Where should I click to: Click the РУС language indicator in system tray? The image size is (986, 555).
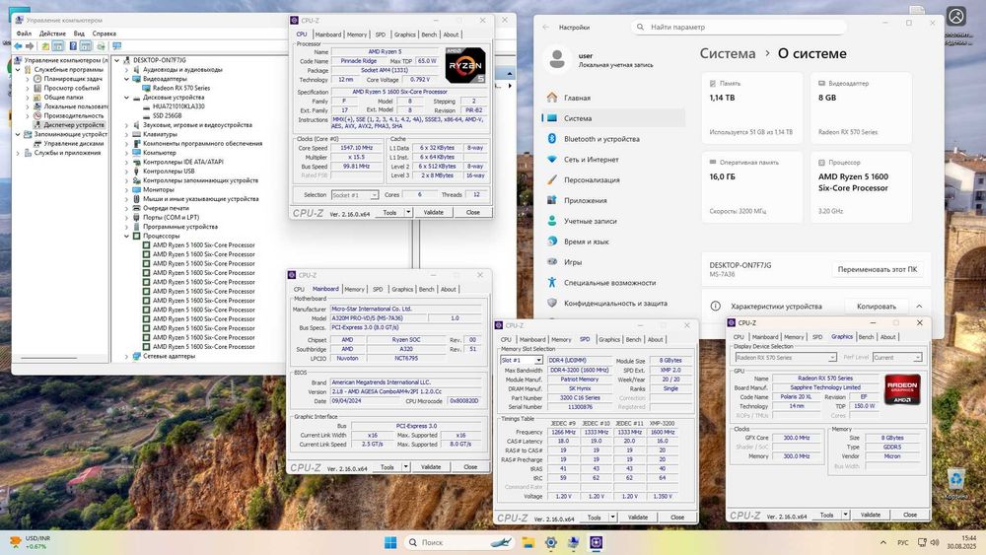(x=903, y=542)
